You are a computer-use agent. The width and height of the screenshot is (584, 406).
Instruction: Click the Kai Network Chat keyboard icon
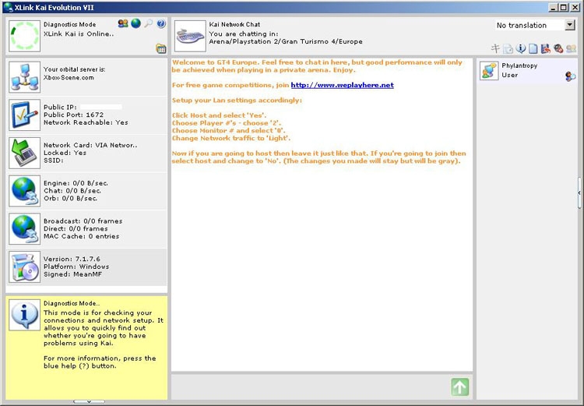click(x=190, y=36)
